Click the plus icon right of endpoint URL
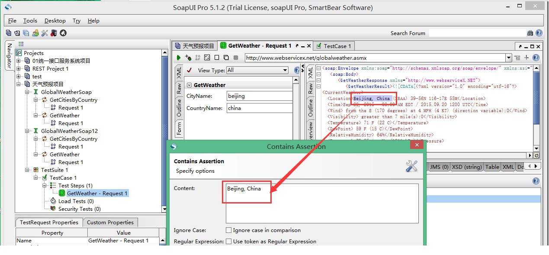The width and height of the screenshot is (549, 255). [527, 58]
